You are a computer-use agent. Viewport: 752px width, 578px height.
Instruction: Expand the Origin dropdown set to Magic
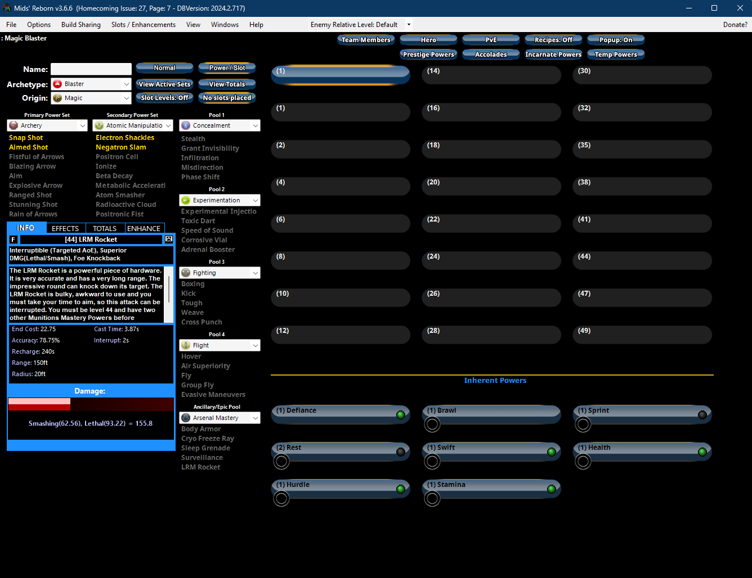click(91, 98)
